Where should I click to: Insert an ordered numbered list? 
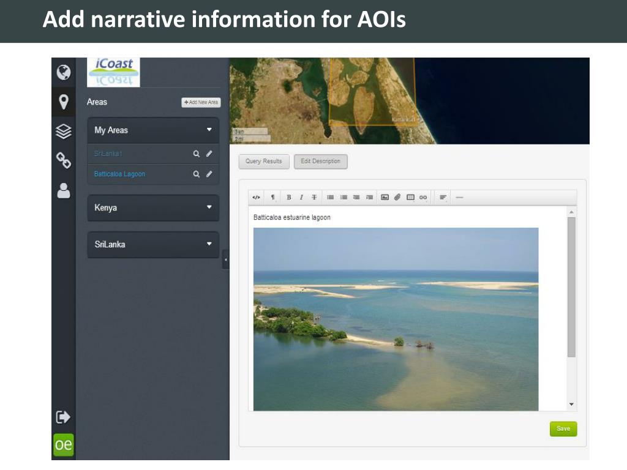pos(344,197)
